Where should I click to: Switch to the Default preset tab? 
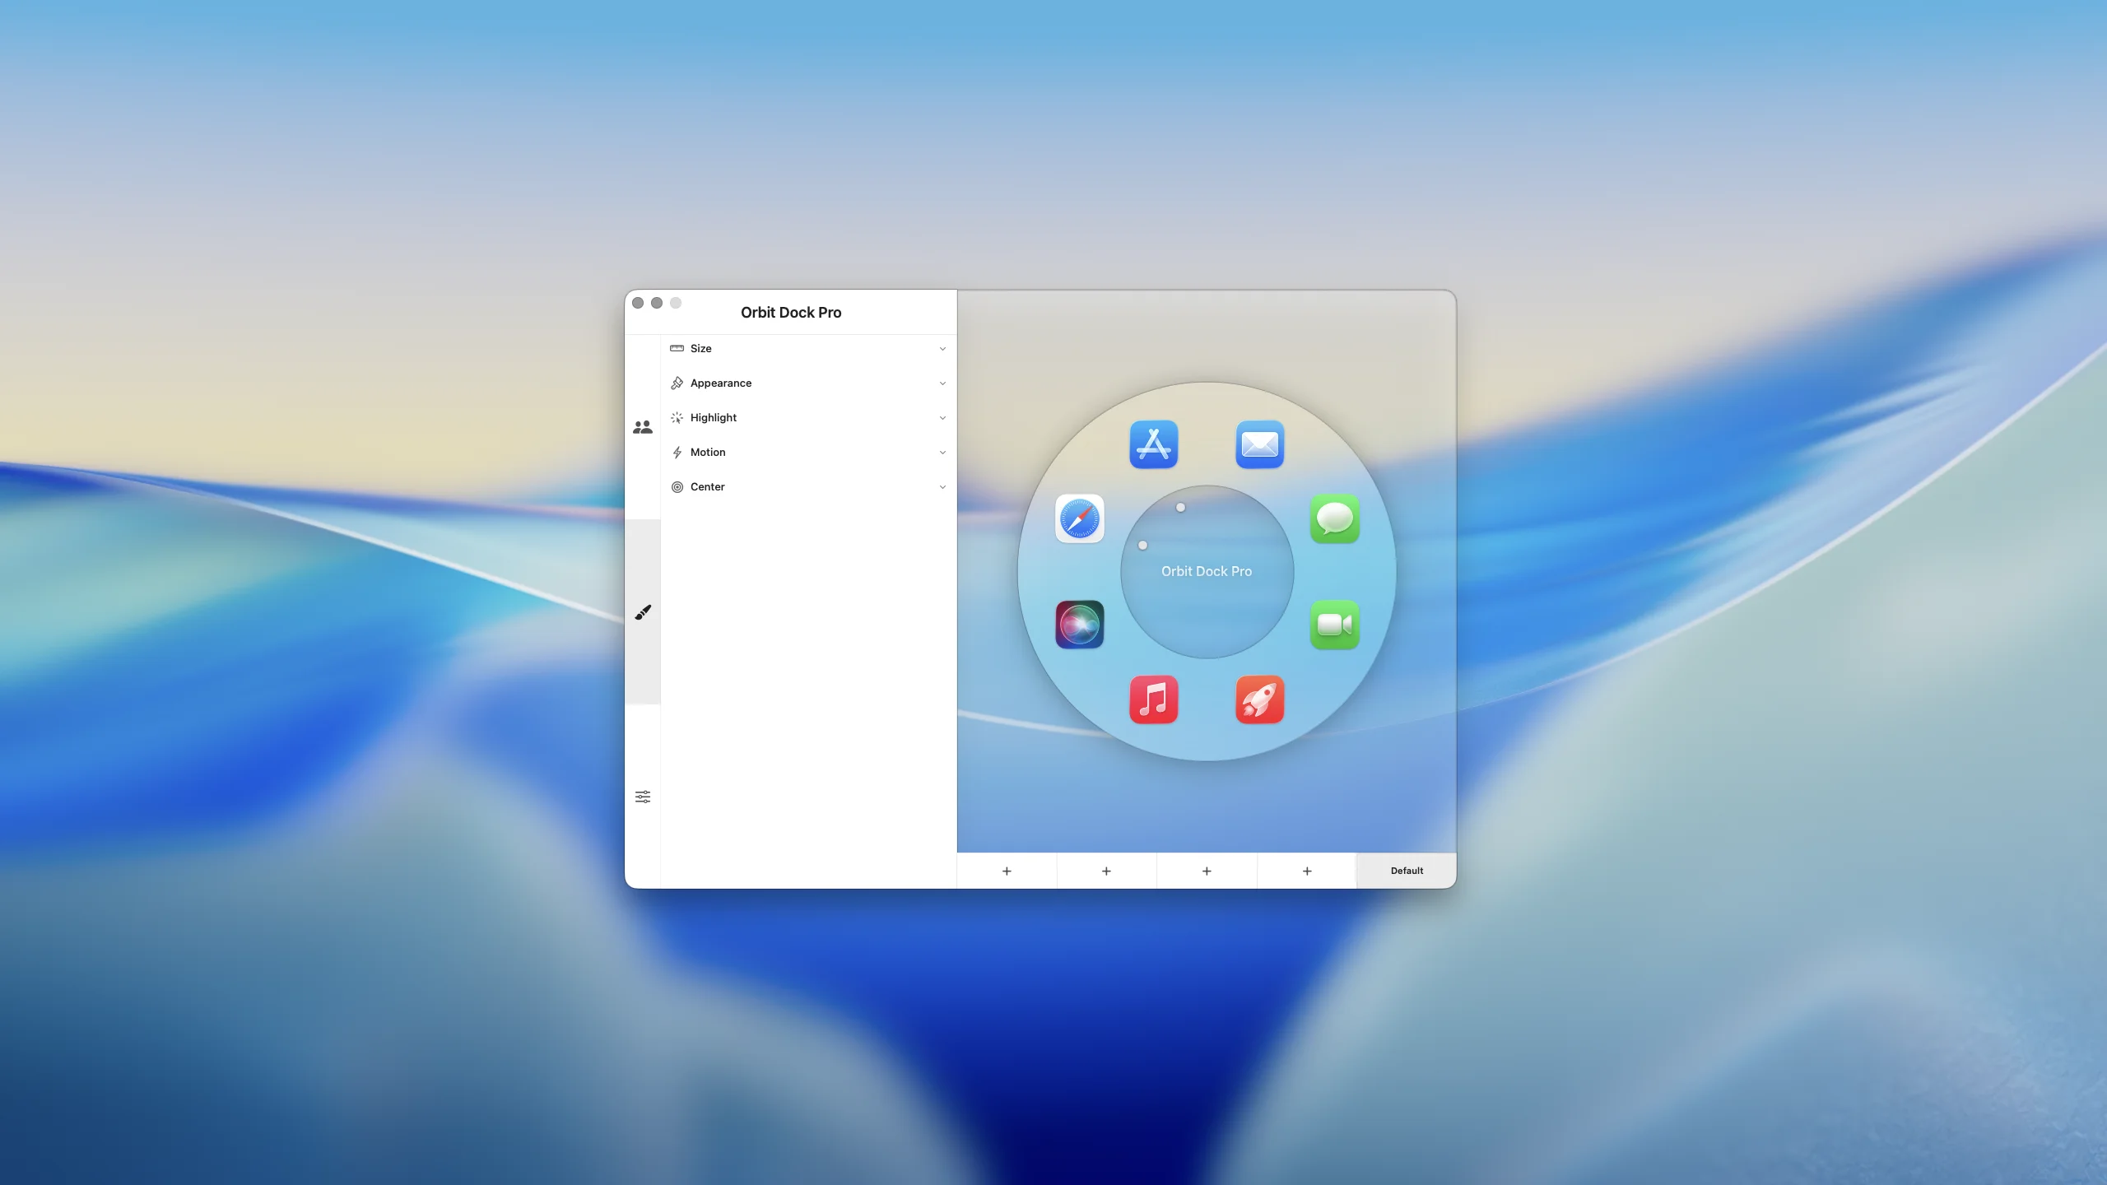click(1406, 871)
